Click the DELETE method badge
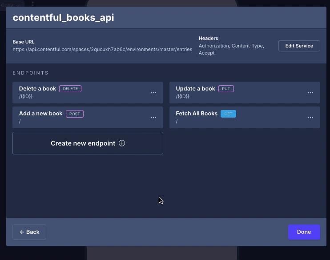Viewport: 330px width, 260px height. [70, 89]
